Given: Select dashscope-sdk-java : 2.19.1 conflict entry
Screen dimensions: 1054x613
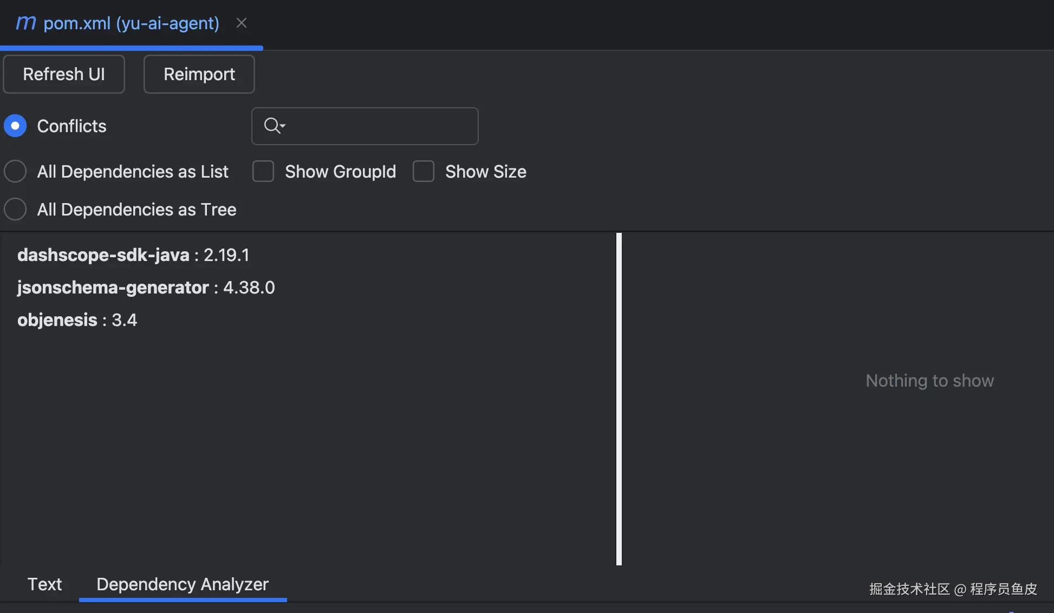Looking at the screenshot, I should coord(133,255).
